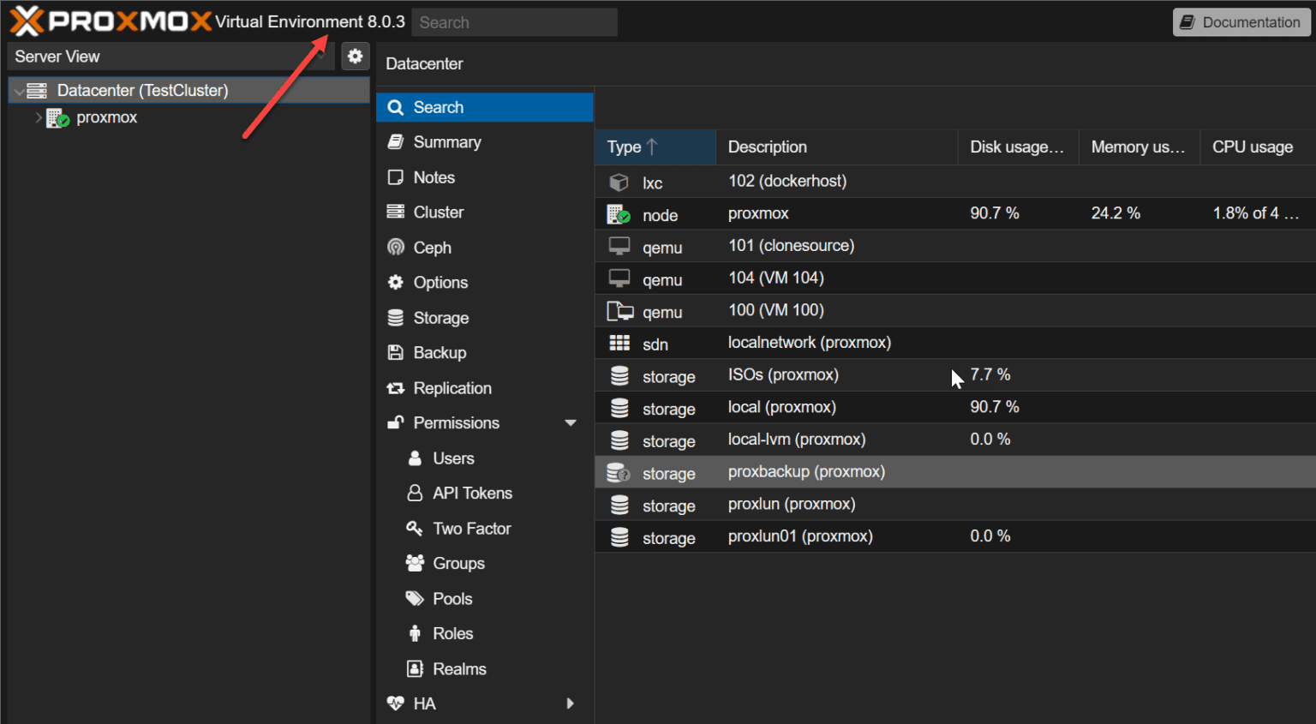1316x724 pixels.
Task: Expand the proxmox node in the tree
Action: [x=38, y=117]
